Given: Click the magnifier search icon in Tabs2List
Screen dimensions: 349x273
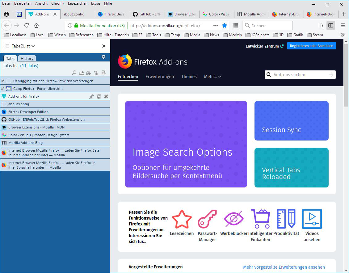Looking at the screenshot, I should tap(74, 73).
